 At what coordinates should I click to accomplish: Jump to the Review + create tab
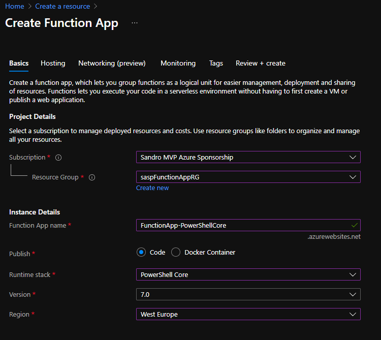[x=260, y=63]
